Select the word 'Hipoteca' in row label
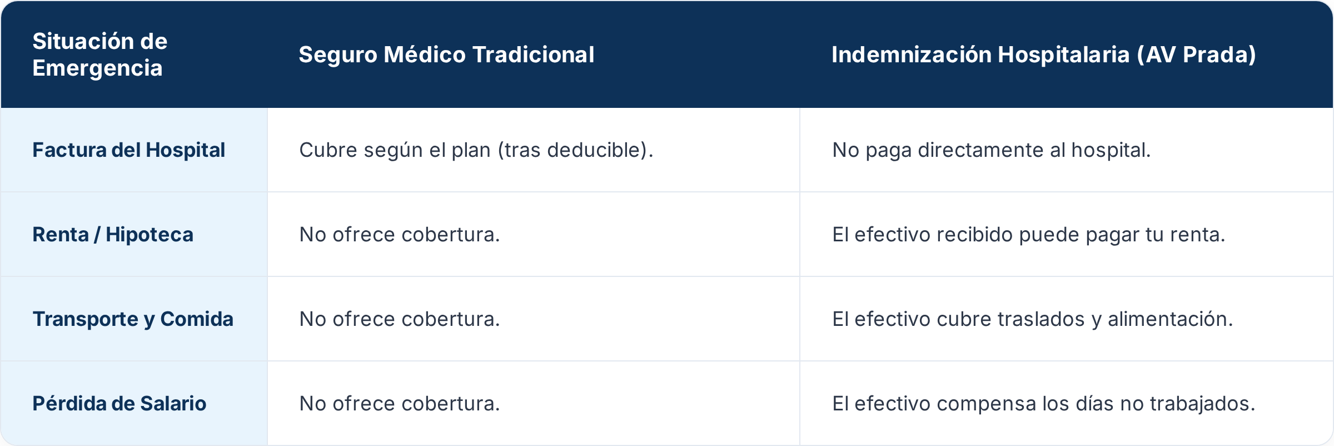The height and width of the screenshot is (446, 1334). [x=150, y=235]
